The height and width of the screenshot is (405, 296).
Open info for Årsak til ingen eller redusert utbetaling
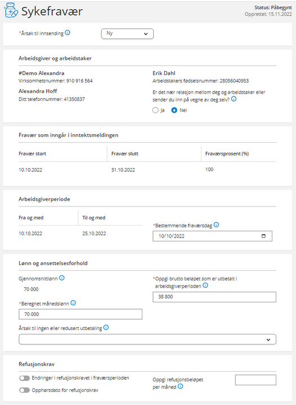coord(106,328)
